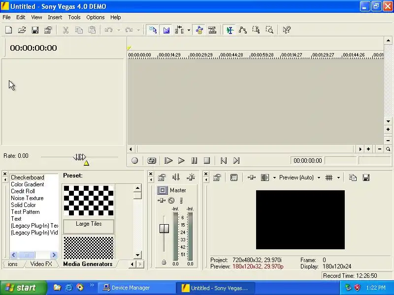This screenshot has height=295, width=394.
Task: Open the Help menu
Action: [115, 17]
